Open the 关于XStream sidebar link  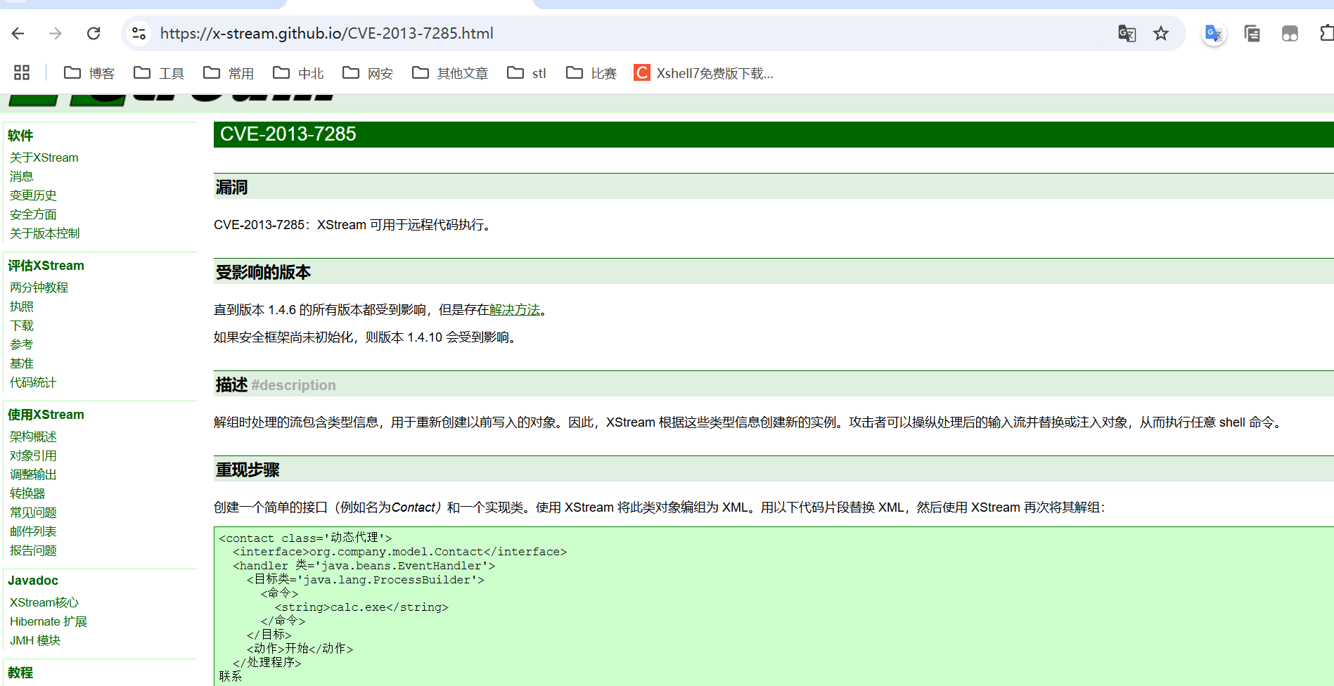44,157
